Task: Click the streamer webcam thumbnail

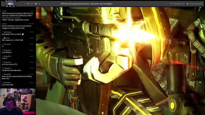Action: [18, 102]
